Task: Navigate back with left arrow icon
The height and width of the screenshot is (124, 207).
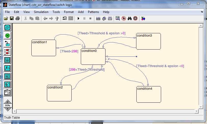Action: [x=45, y=19]
